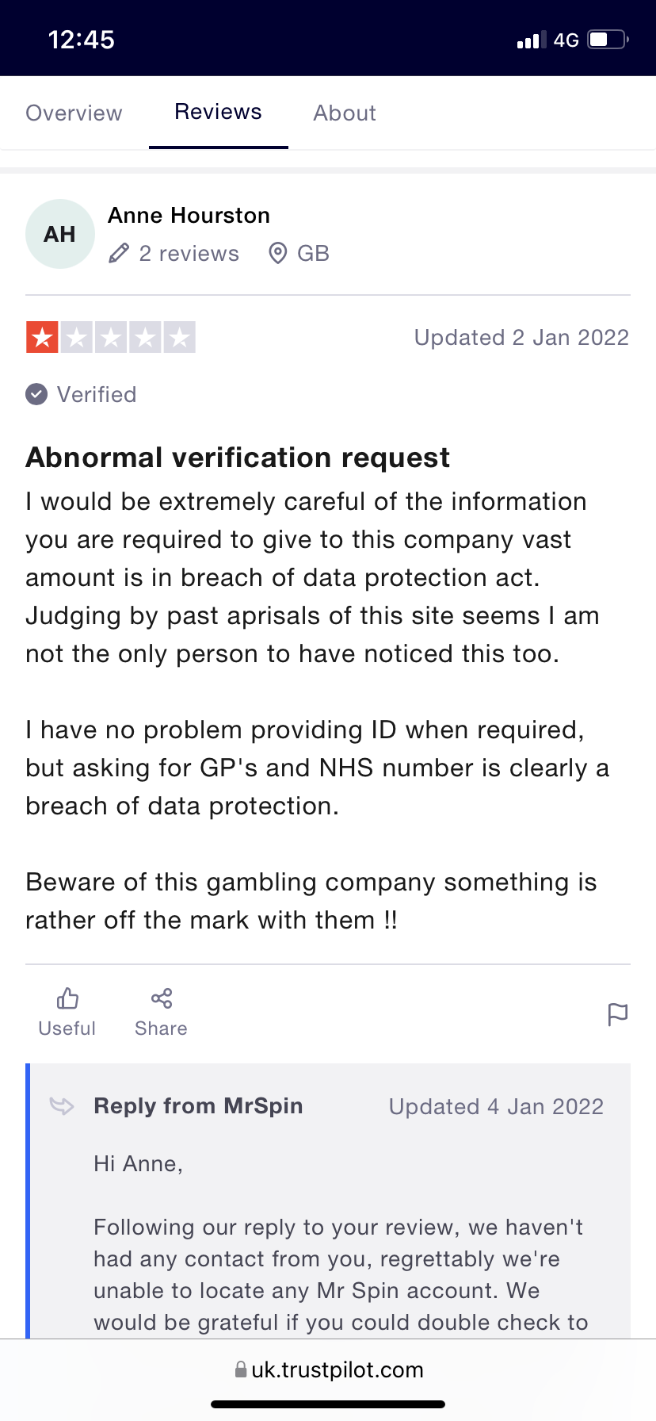The width and height of the screenshot is (656, 1421).
Task: Tap the 'Abnormal verification request' review title
Action: [238, 458]
